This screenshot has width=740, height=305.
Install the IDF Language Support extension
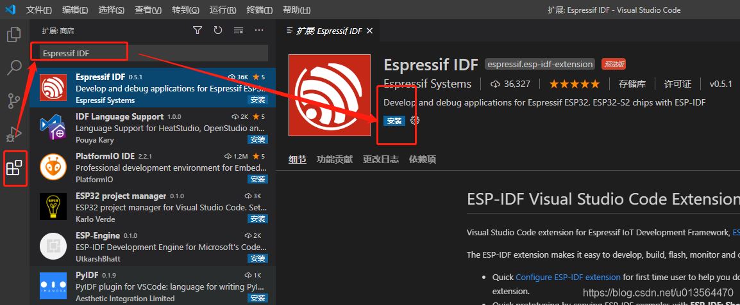pos(258,139)
